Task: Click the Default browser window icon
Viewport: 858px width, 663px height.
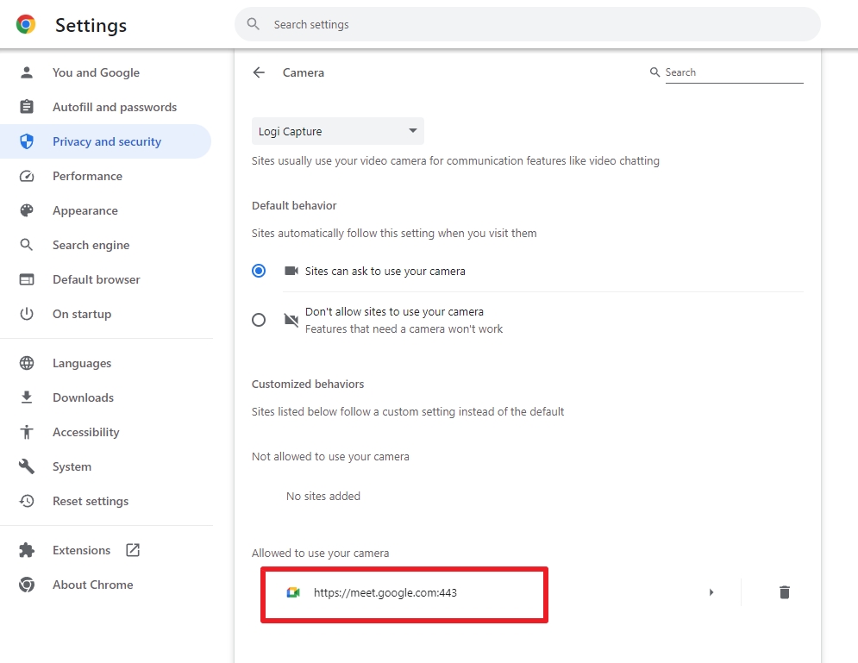Action: coord(26,279)
